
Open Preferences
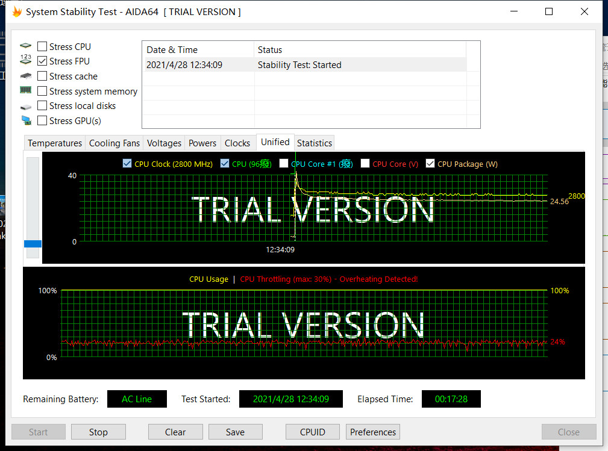click(x=373, y=432)
